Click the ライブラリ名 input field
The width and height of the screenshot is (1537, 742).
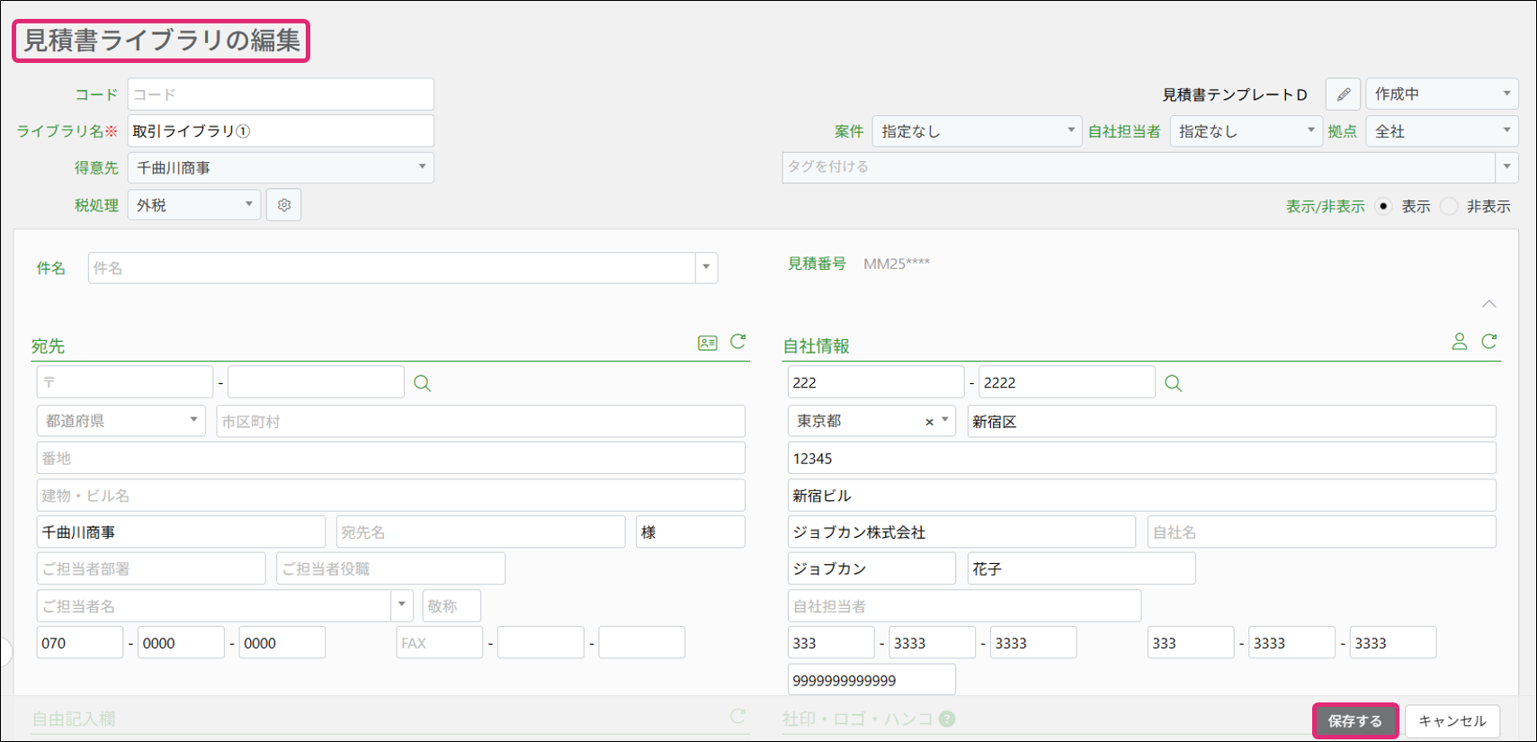(281, 131)
